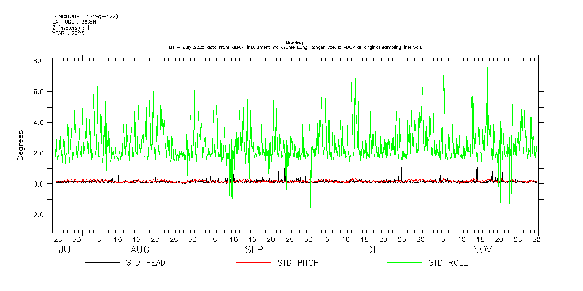Image resolution: width=583 pixels, height=291 pixels.
Task: Click the STD_PITCH legend label
Action: click(298, 263)
